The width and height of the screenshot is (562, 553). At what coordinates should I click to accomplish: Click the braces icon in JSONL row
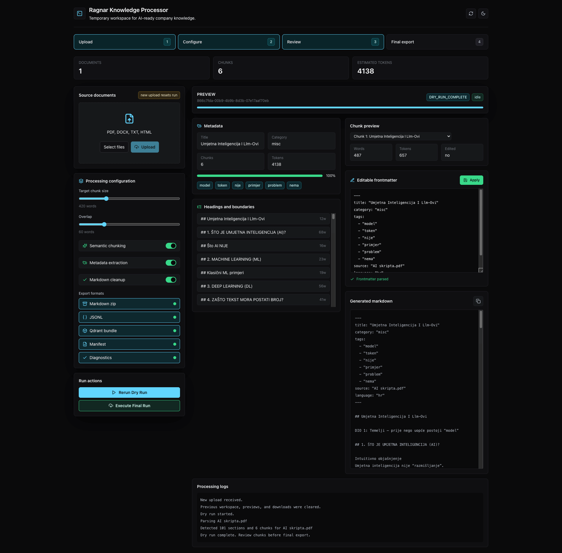[85, 317]
